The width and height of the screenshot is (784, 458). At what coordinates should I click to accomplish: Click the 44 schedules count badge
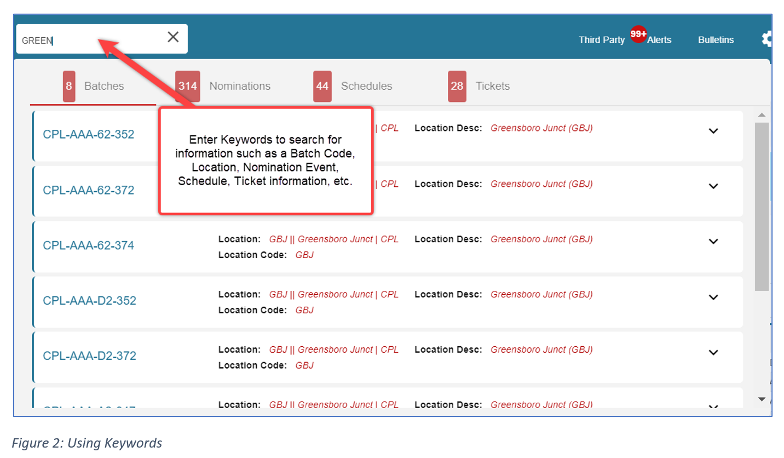[x=322, y=86]
